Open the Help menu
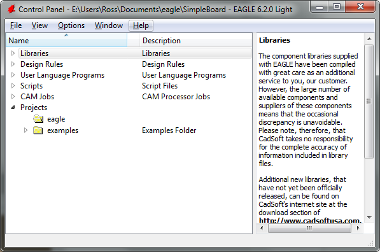Screen dimensions: 380x252 coord(141,25)
